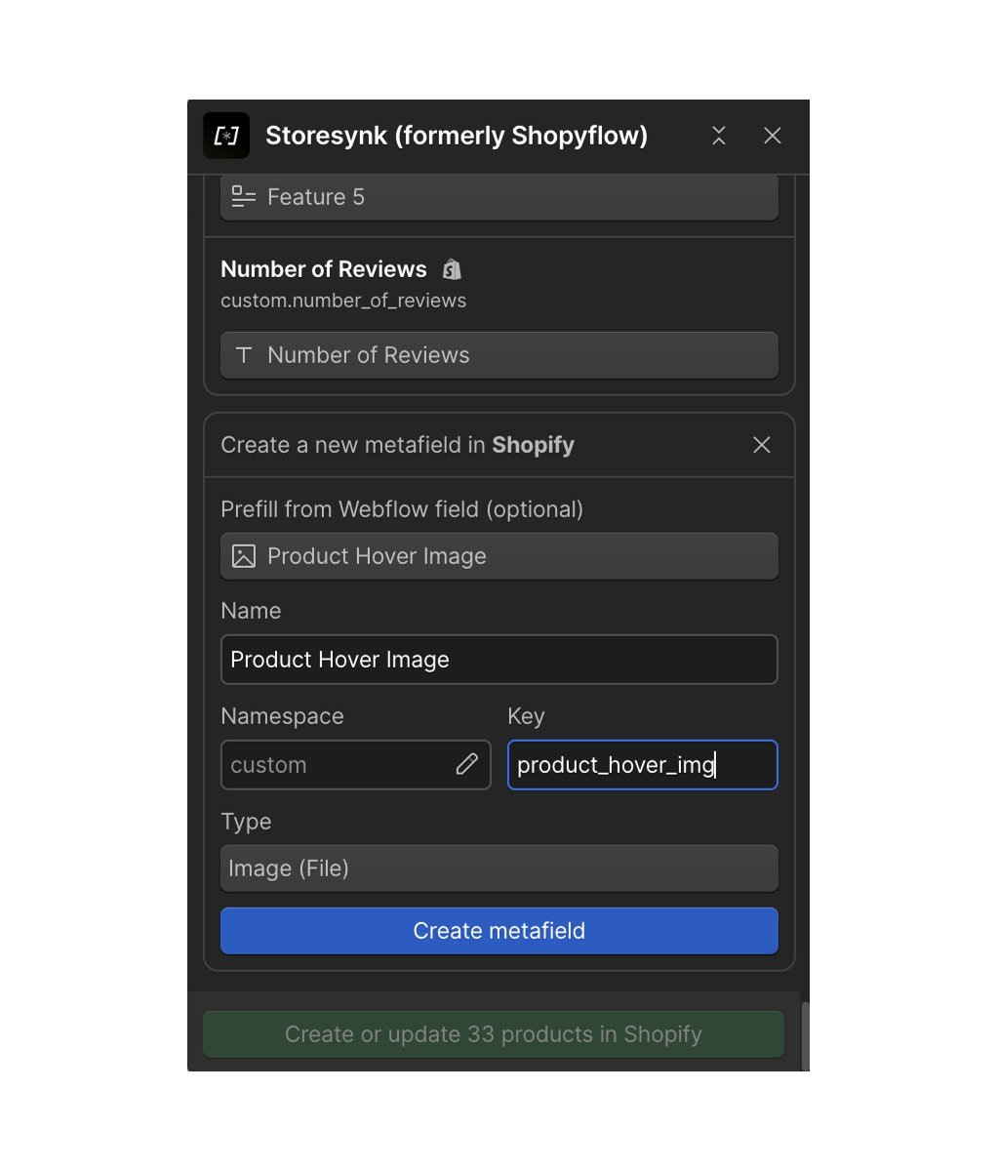Image resolution: width=998 pixels, height=1171 pixels.
Task: Click the Create metafield button
Action: [x=499, y=931]
